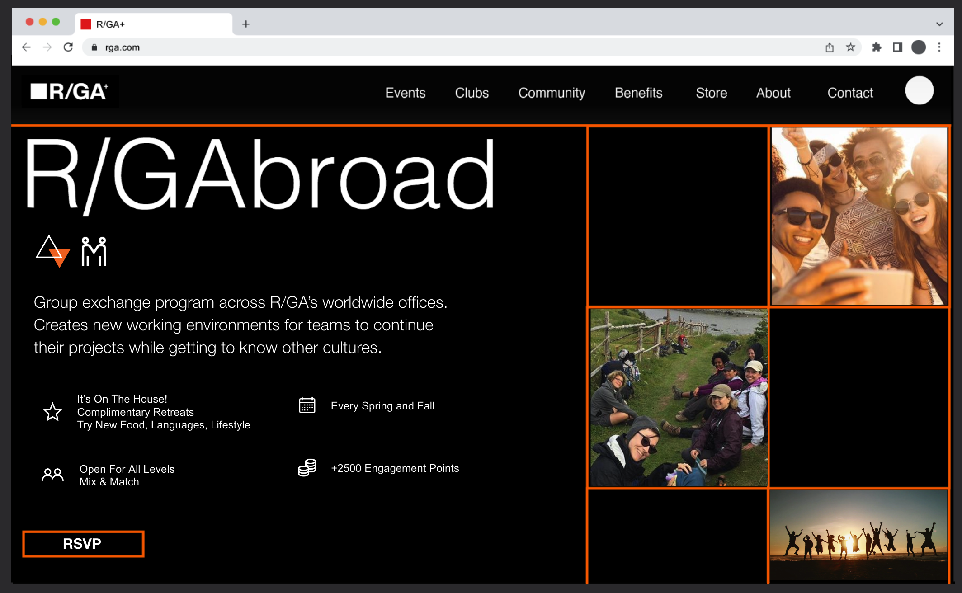Open the Benefits menu item

pos(638,93)
